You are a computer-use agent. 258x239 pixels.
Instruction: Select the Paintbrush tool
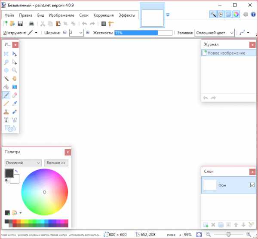6,95
